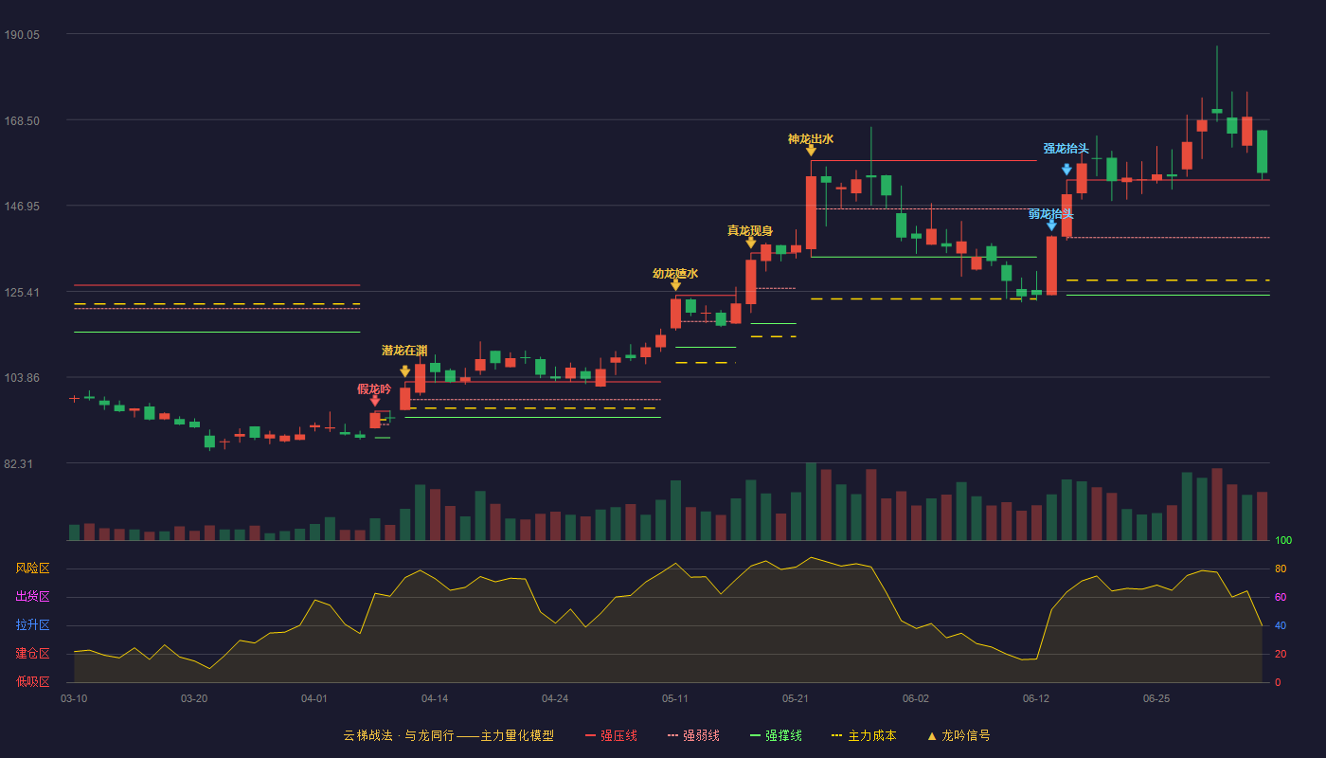Click the 05-21 date axis label
Image resolution: width=1326 pixels, height=758 pixels.
(796, 698)
